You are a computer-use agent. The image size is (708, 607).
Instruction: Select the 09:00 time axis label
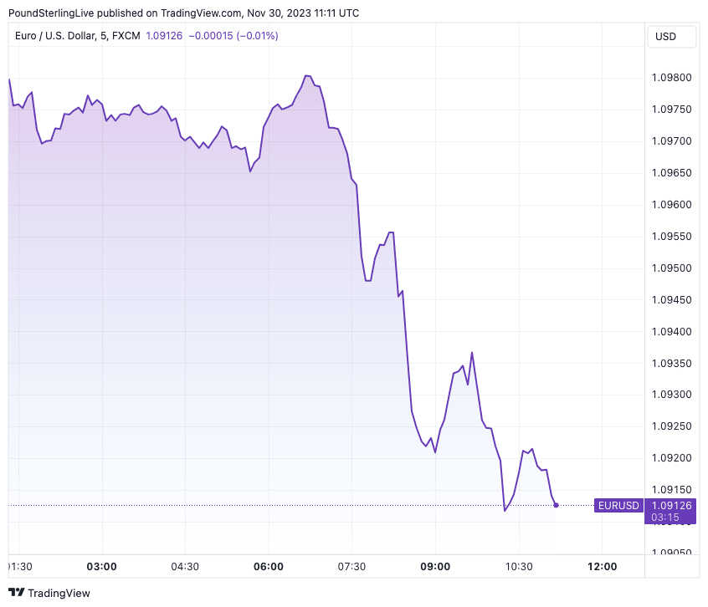coord(435,567)
